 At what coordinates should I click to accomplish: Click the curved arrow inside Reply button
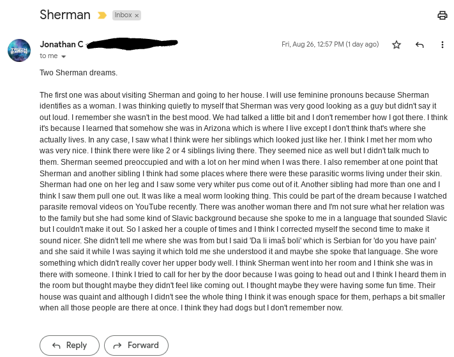pyautogui.click(x=56, y=346)
